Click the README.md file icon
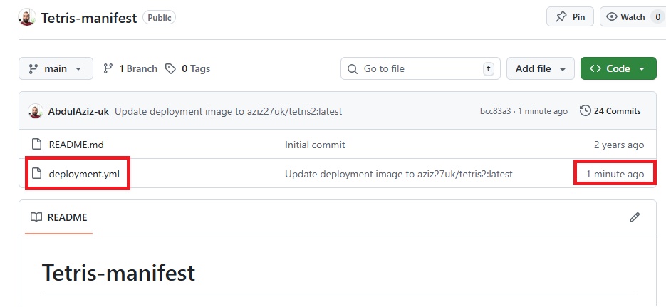This screenshot has width=666, height=307. (x=36, y=145)
